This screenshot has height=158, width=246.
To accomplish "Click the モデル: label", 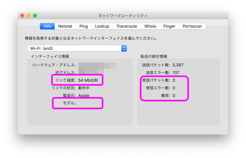I will pyautogui.click(x=69, y=103).
